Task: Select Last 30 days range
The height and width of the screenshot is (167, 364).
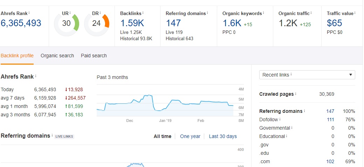Action: [223, 136]
